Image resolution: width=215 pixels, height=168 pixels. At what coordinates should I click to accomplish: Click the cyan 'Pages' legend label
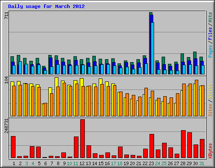(x=210, y=51)
